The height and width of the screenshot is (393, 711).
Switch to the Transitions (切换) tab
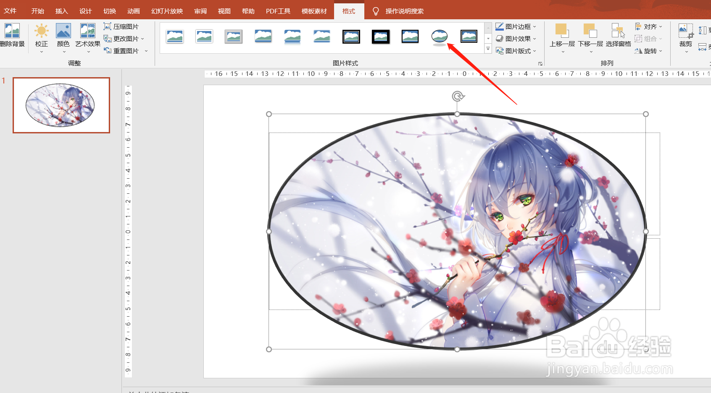pos(110,11)
